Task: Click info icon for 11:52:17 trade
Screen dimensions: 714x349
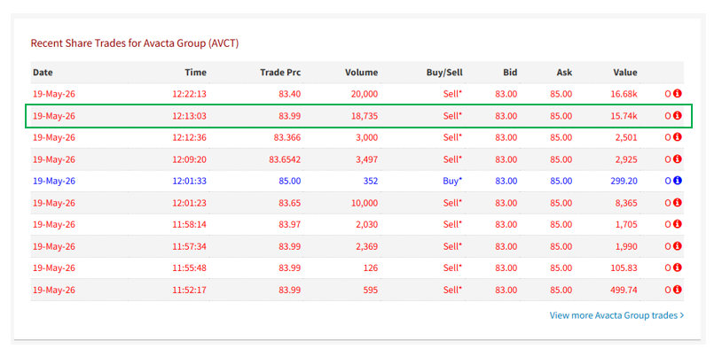Action: (x=677, y=290)
